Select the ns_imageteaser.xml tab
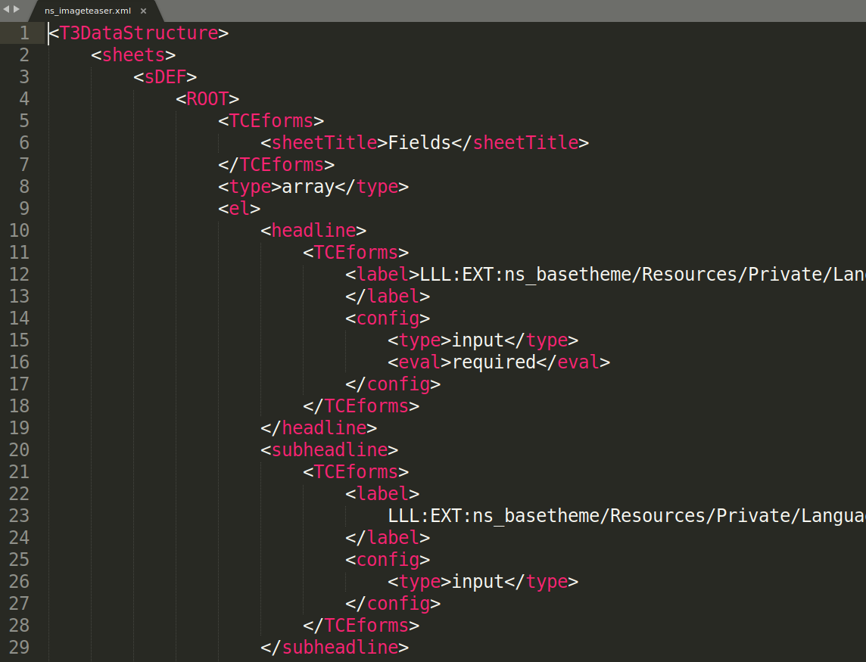The image size is (866, 662). [x=87, y=11]
